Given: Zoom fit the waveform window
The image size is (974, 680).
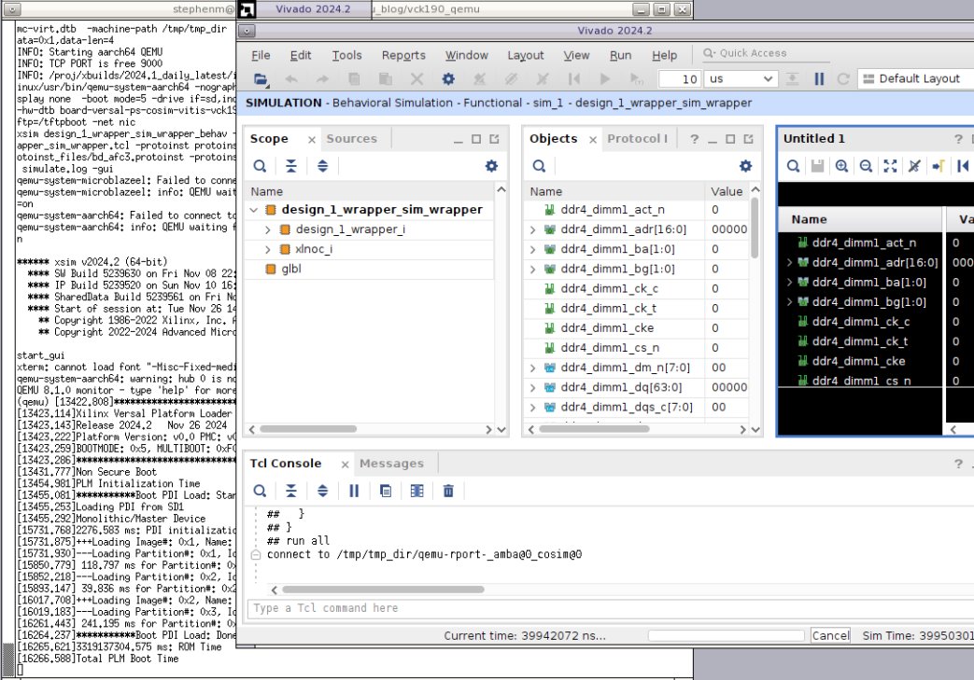Looking at the screenshot, I should click(x=890, y=166).
